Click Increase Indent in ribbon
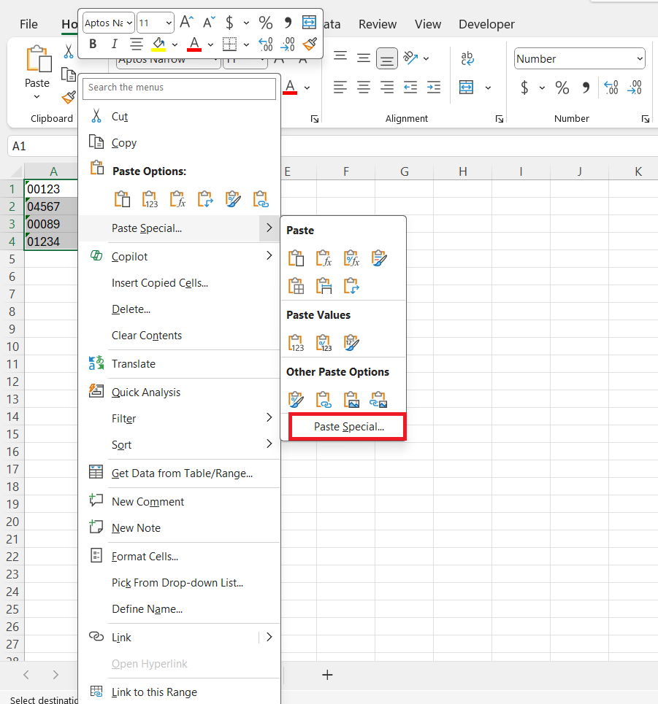658x704 pixels. [433, 87]
